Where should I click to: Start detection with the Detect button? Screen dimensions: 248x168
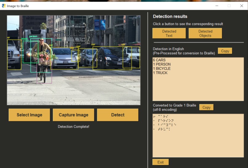(118, 115)
